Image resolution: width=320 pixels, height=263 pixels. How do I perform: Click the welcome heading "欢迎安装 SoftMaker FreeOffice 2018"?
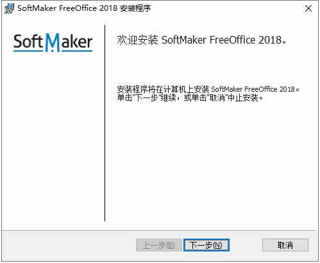point(201,40)
